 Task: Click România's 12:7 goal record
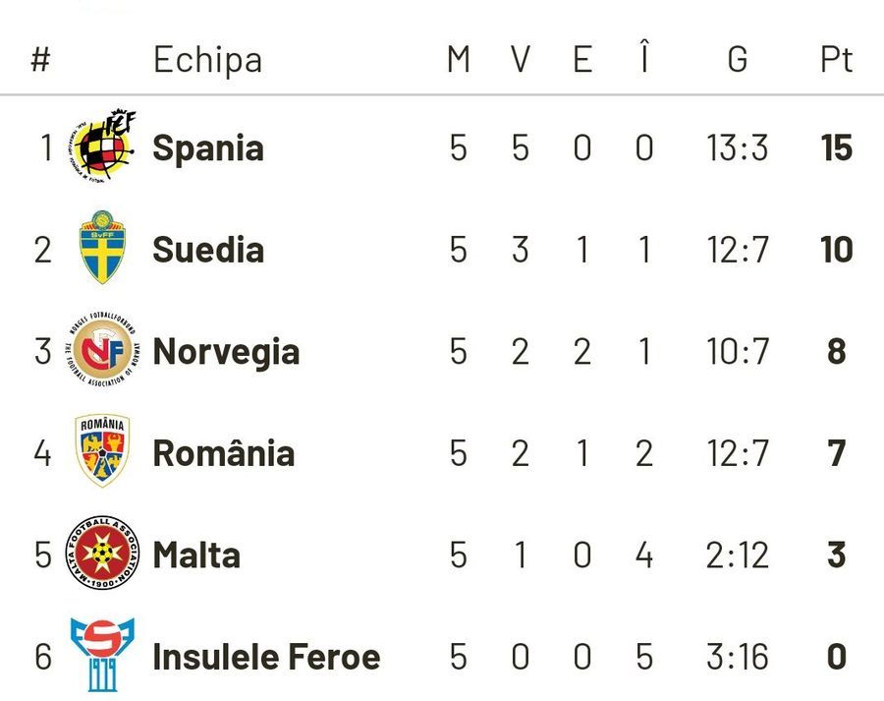[x=738, y=453]
